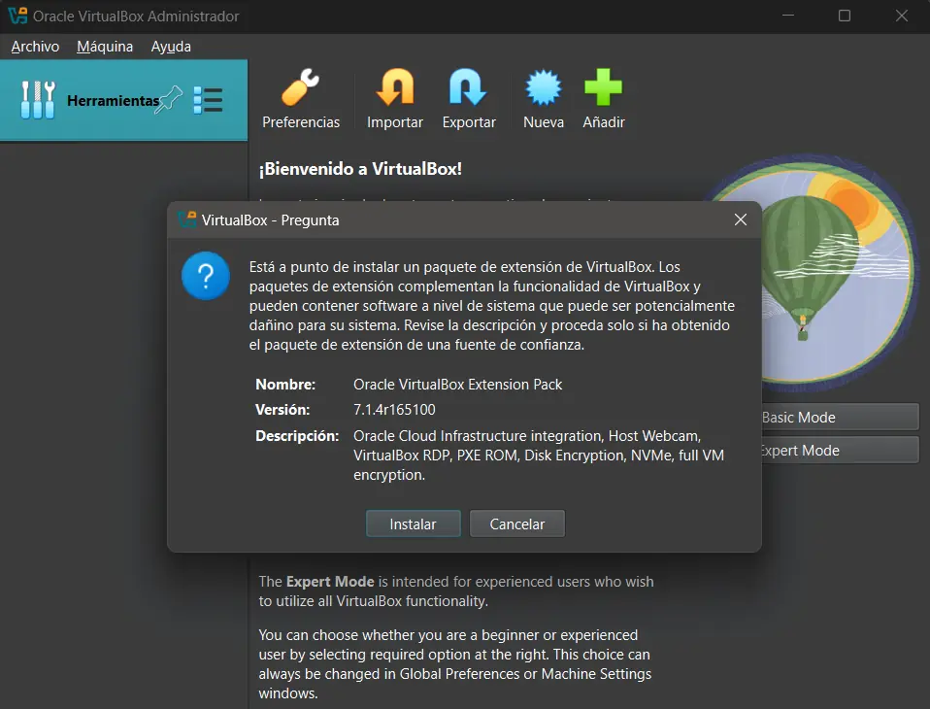The image size is (930, 709).
Task: Close the VirtualBox - Pregunta dialog
Action: click(741, 219)
